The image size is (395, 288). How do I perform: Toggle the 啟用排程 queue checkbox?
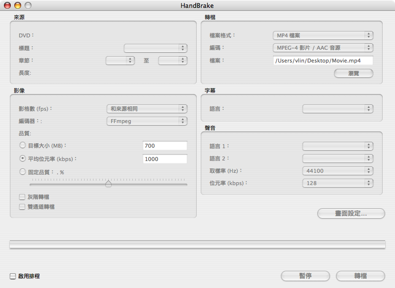click(x=13, y=276)
